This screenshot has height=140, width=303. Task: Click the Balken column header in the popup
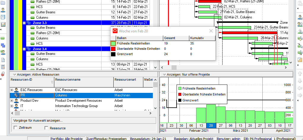click(x=139, y=38)
